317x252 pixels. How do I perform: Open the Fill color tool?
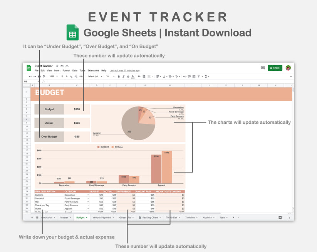pyautogui.click(x=138, y=76)
